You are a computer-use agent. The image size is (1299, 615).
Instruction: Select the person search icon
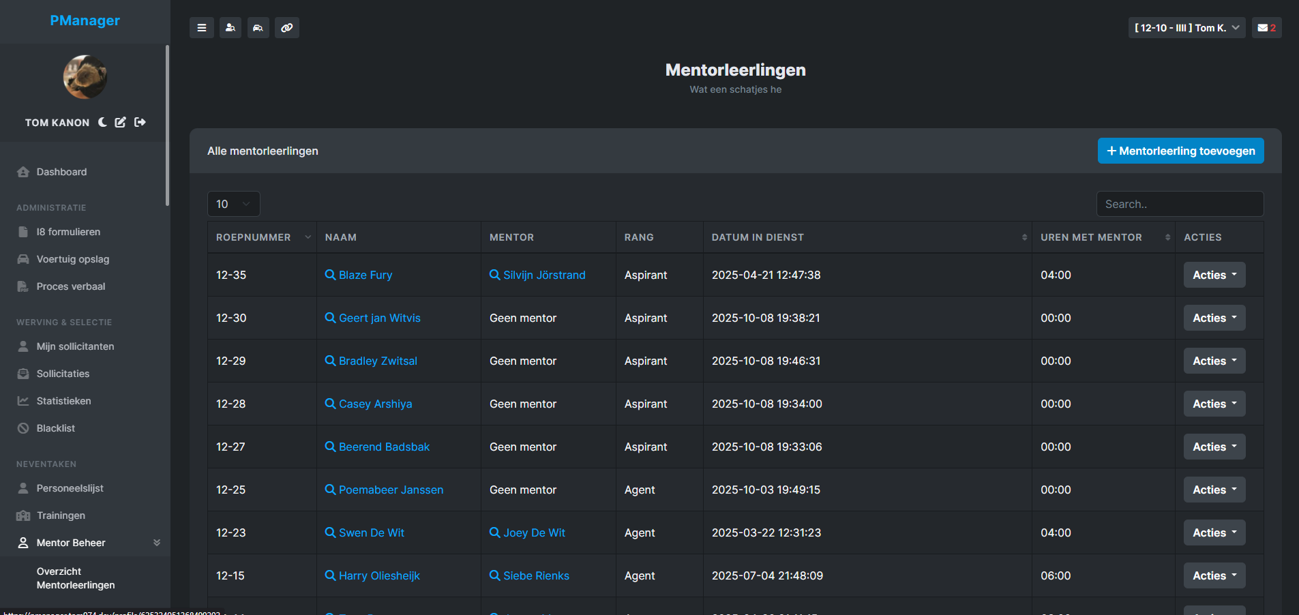pos(230,27)
